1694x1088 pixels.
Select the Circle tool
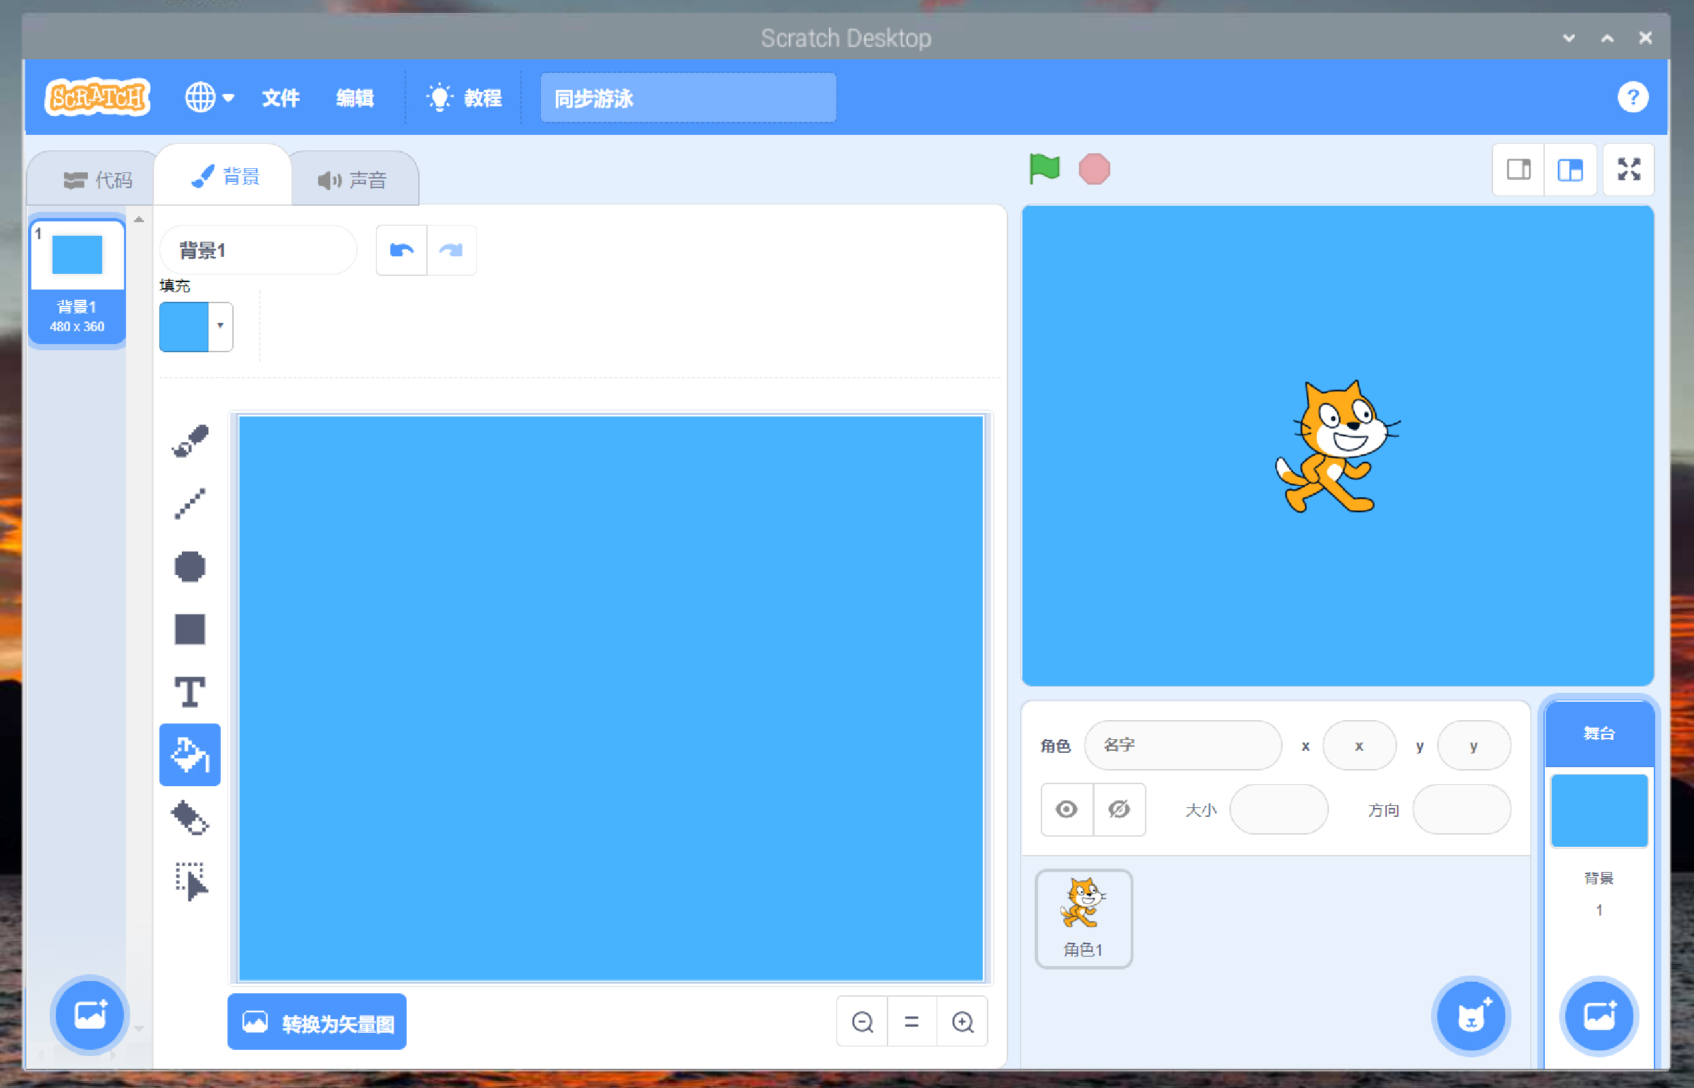click(x=190, y=567)
